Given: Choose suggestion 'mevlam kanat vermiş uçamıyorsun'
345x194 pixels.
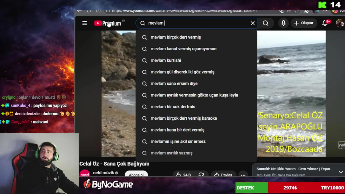Looking at the screenshot, I should click(x=196, y=49).
